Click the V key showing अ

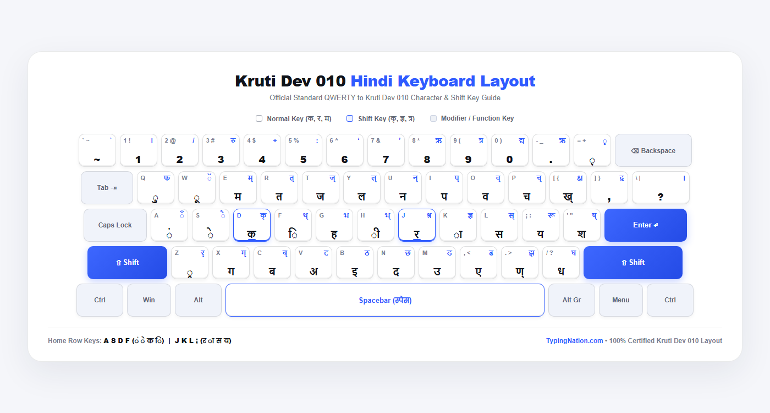[313, 263]
